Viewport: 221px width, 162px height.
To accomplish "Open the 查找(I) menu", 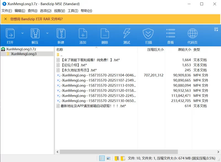I will coord(33,11).
